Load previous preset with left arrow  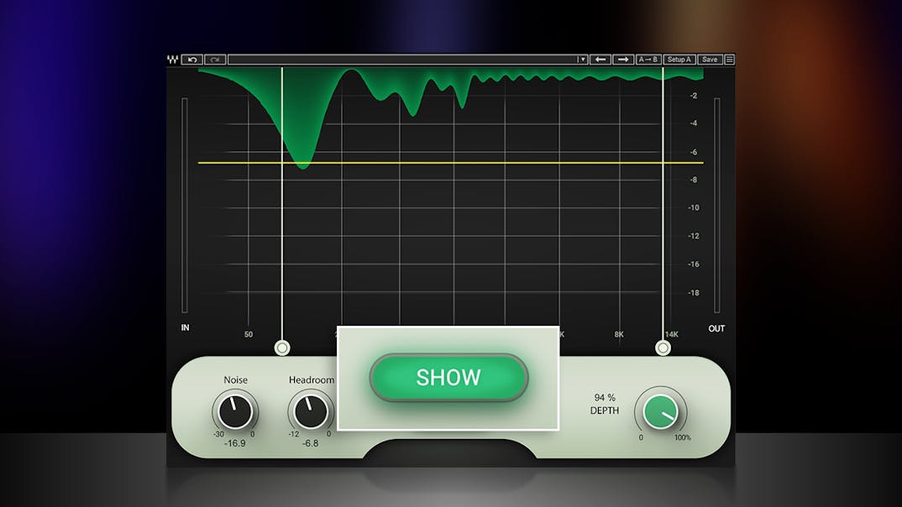click(x=600, y=60)
